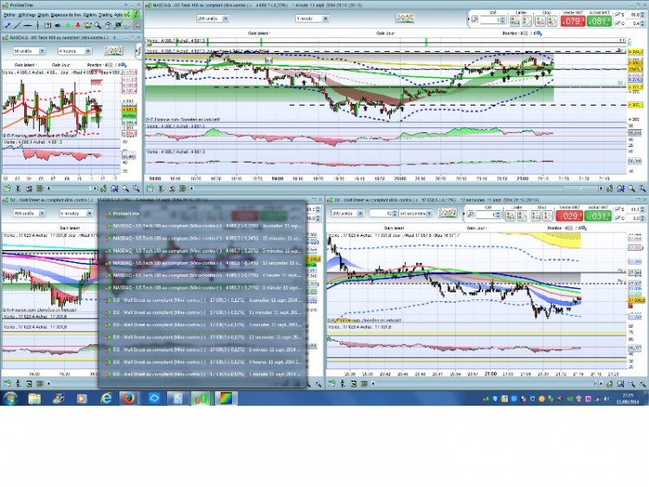Click the horizontal scrollbar under NASDAQ 1 minute chart
The width and height of the screenshot is (649, 487).
click(x=395, y=189)
